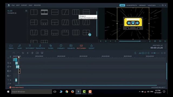Screen dimensions: 173x97
Task: Click the scissors split icon
Action: tap(28, 53)
